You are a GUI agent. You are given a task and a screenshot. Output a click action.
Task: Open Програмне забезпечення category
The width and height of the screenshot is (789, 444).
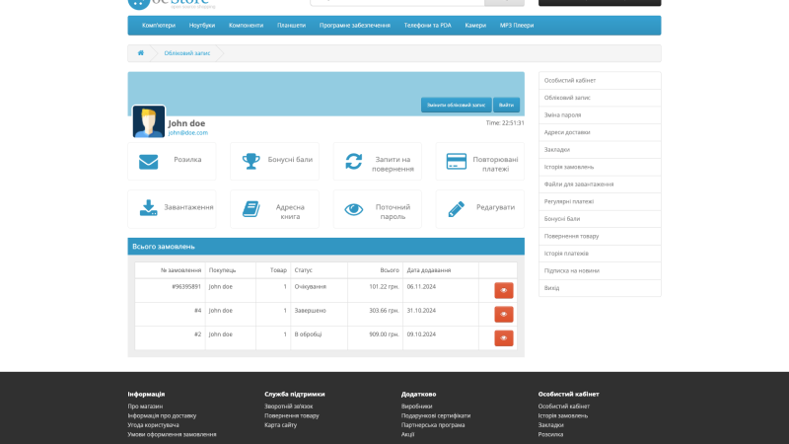[x=355, y=26]
